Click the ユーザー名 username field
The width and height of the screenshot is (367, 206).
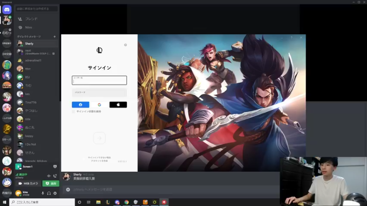click(99, 80)
